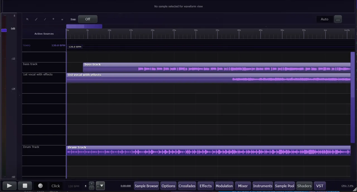The width and height of the screenshot is (357, 192).
Task: Open the three-dots more options menu
Action: [x=338, y=19]
